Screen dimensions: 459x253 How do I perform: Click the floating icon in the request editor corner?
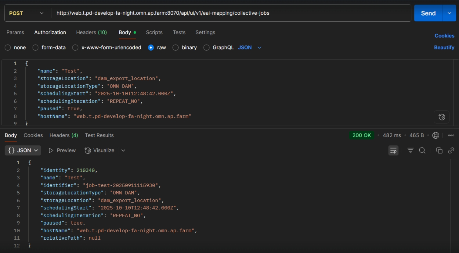coord(442,117)
